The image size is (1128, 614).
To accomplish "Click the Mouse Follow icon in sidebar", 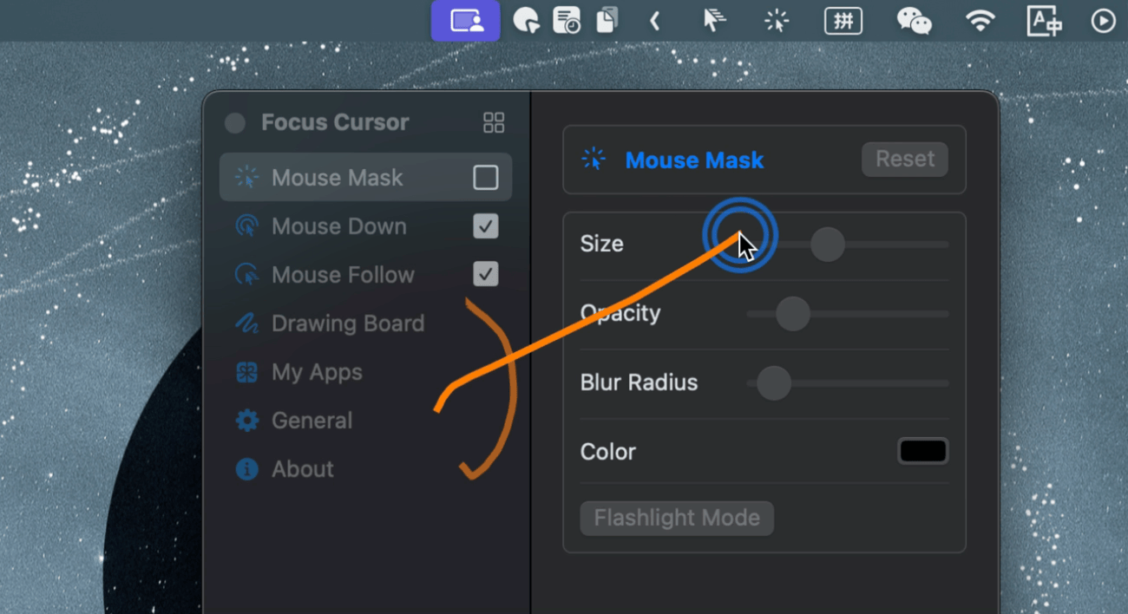I will [247, 275].
